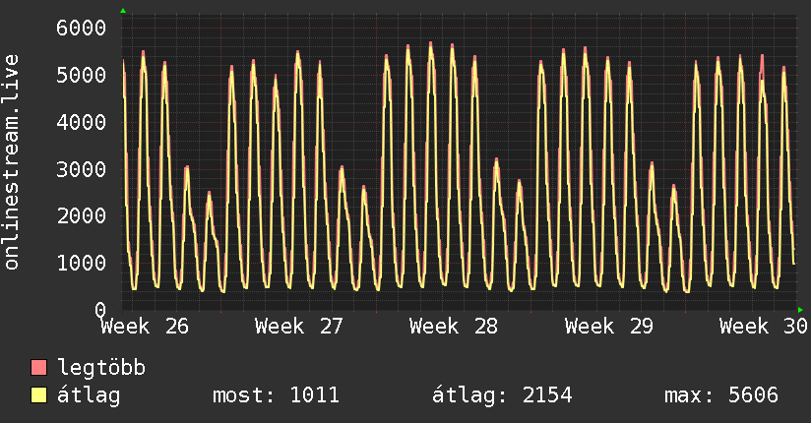Click the 3000 y-axis value
Image resolution: width=811 pixels, height=423 pixels.
pyautogui.click(x=82, y=169)
